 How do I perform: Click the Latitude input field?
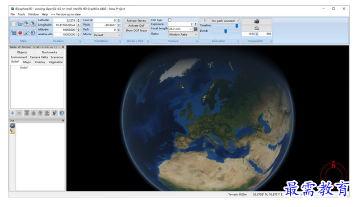click(x=65, y=20)
